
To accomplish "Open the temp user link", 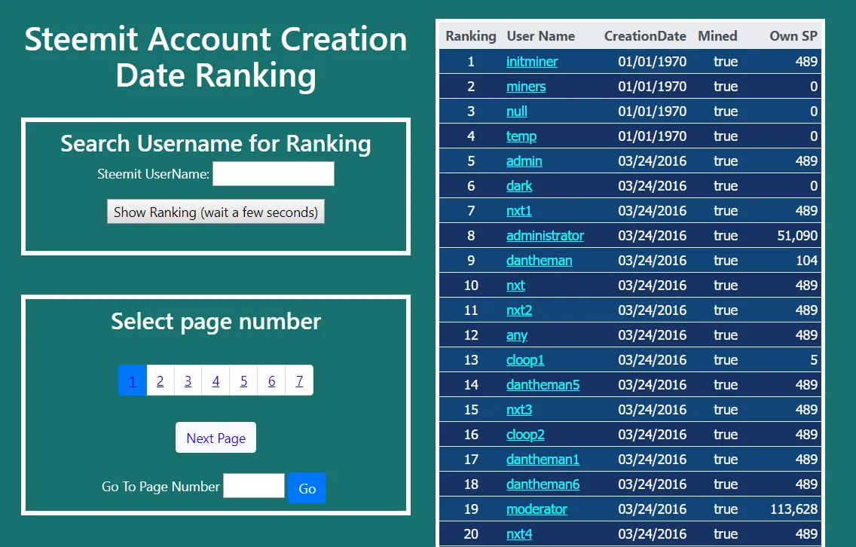I will (x=521, y=136).
